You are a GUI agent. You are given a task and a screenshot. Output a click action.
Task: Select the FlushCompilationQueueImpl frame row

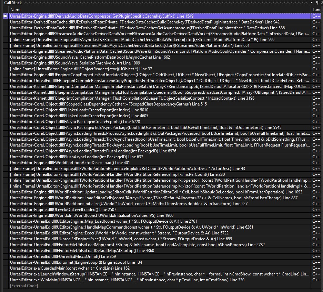[160, 92]
